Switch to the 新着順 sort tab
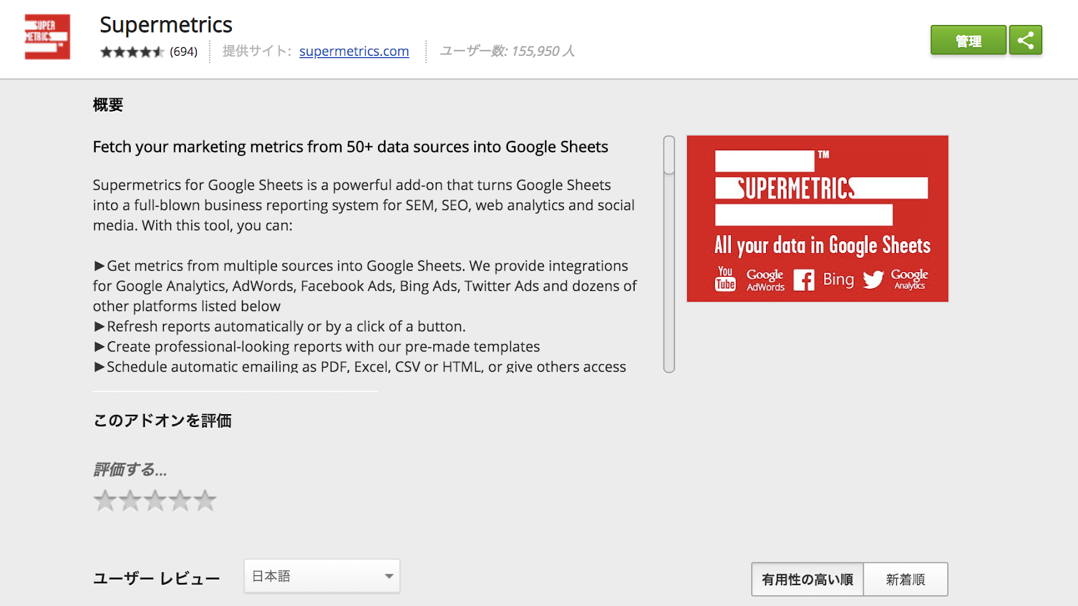 [906, 579]
